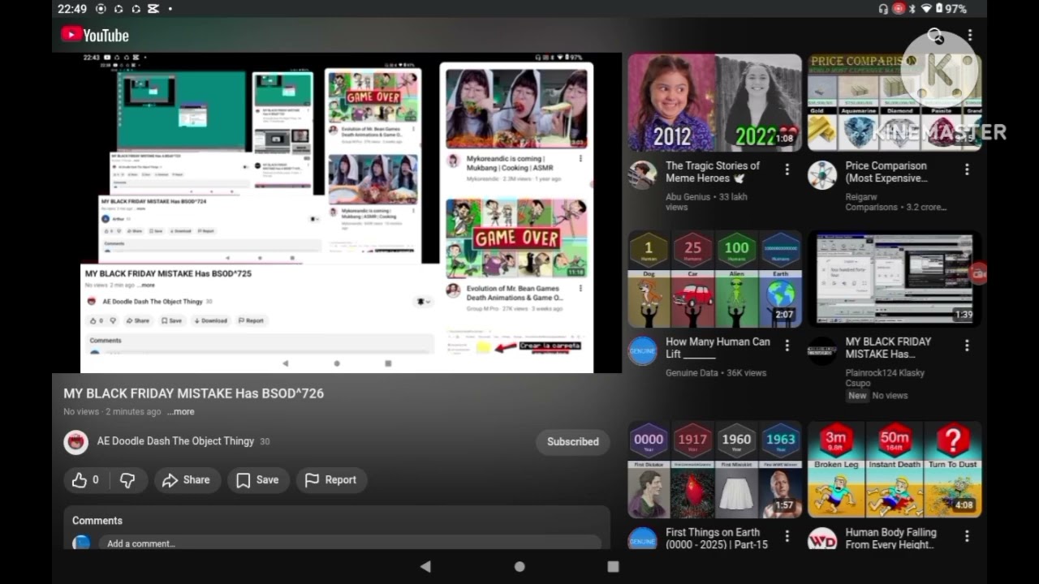The image size is (1039, 584).
Task: Tap the headphones status bar icon
Action: [x=883, y=9]
